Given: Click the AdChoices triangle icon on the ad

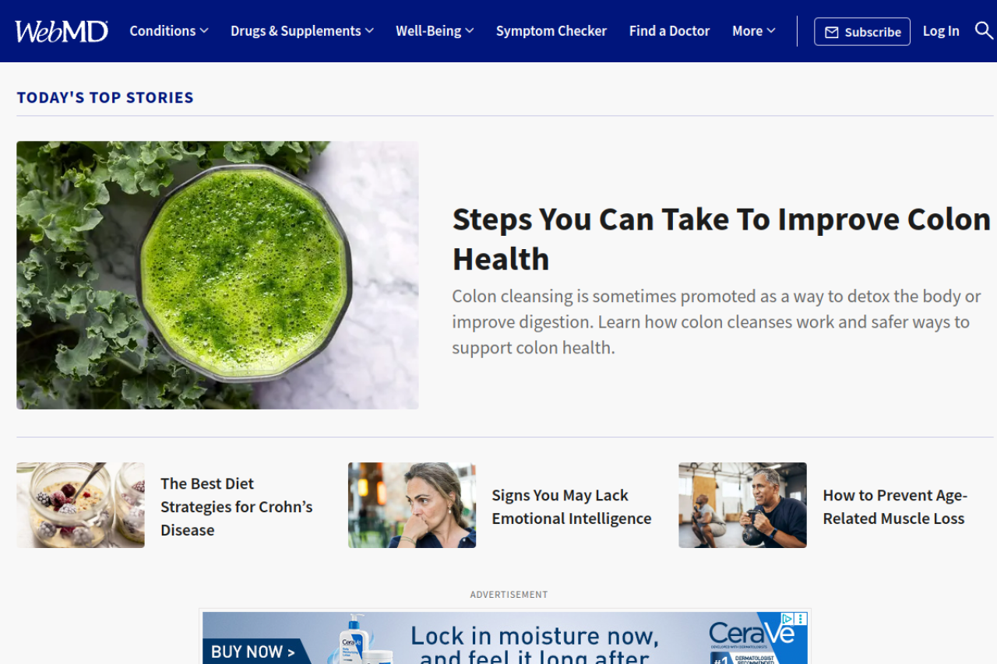Looking at the screenshot, I should (787, 619).
